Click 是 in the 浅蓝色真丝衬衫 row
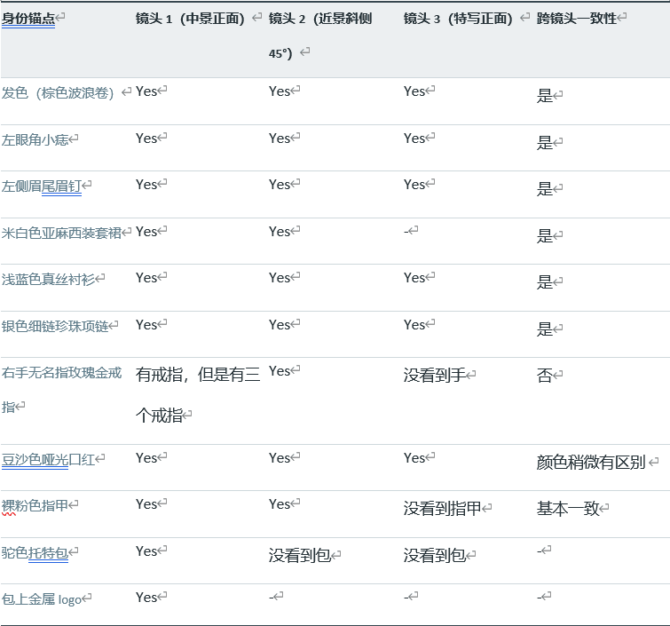This screenshot has width=670, height=626. coord(545,281)
